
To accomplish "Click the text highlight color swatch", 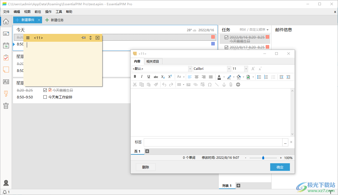I will coord(229,77).
